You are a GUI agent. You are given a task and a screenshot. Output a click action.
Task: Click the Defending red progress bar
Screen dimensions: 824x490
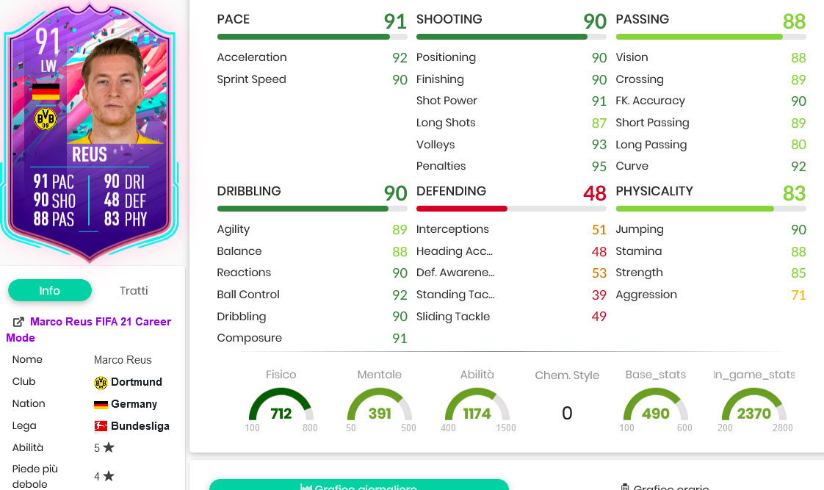pyautogui.click(x=461, y=209)
